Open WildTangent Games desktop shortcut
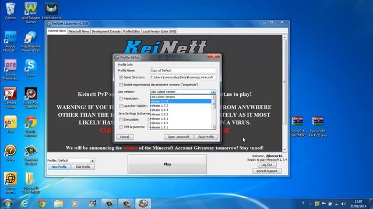Screen dimensions: 373x209 (31, 12)
